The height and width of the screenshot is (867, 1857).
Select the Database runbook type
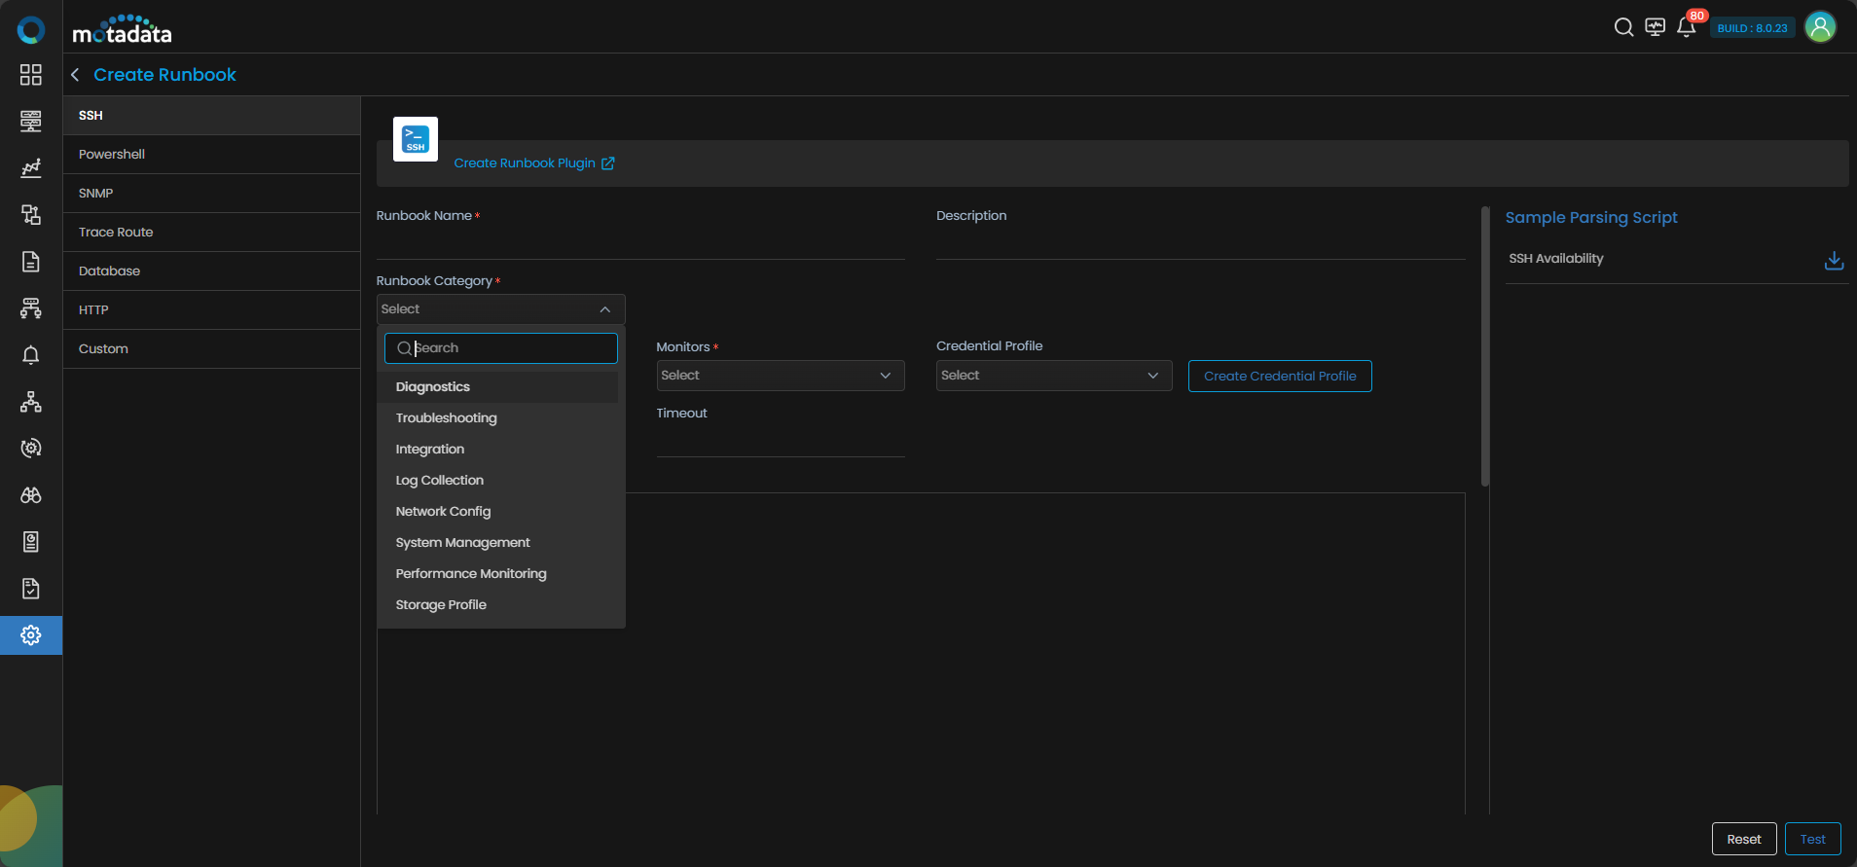[x=109, y=271]
